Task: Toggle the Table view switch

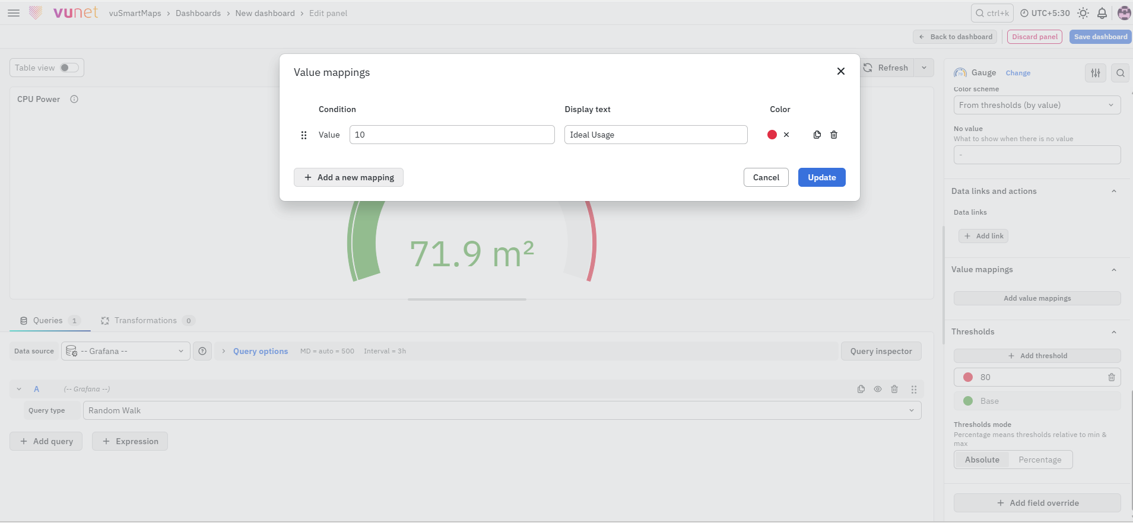Action: tap(69, 68)
